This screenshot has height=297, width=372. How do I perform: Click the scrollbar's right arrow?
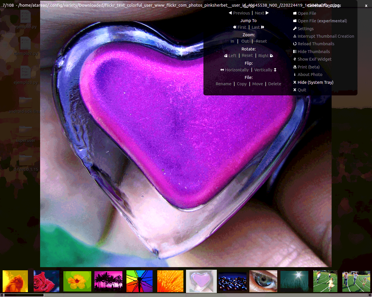(x=370, y=295)
